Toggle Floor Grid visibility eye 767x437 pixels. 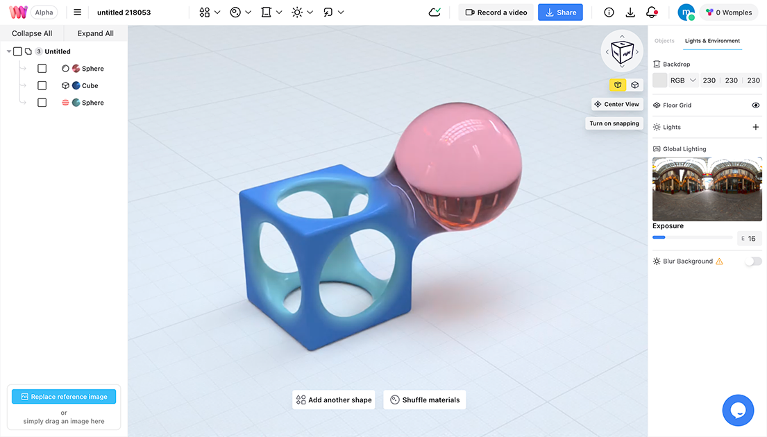756,105
